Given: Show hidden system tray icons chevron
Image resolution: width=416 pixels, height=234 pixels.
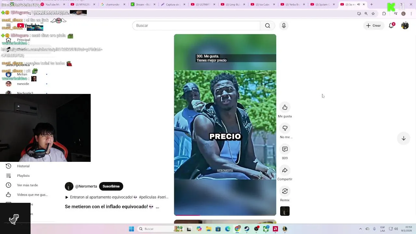Looking at the screenshot, I should point(360,229).
